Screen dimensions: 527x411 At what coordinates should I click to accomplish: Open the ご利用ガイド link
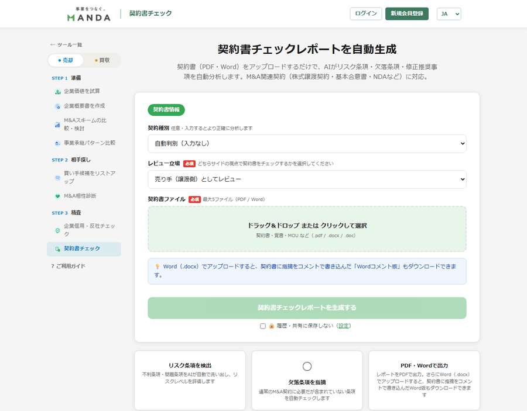tap(69, 266)
